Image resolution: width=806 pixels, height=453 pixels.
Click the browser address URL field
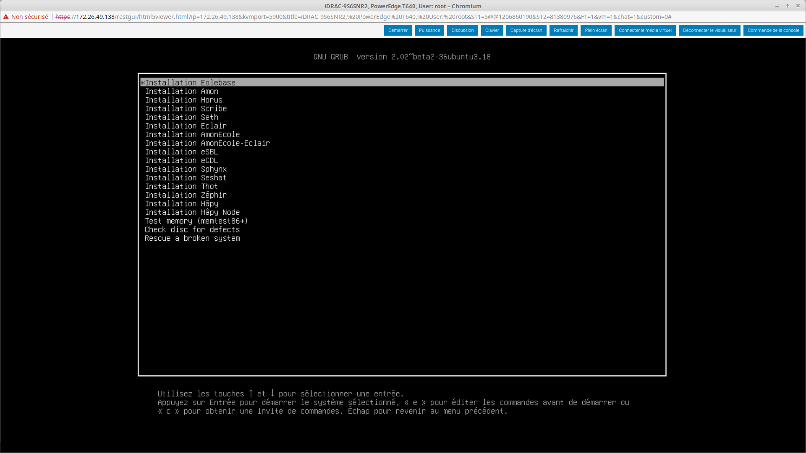point(363,17)
